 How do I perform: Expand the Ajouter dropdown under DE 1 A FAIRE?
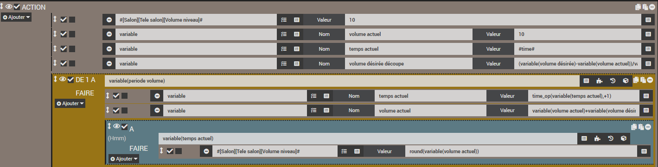click(70, 104)
